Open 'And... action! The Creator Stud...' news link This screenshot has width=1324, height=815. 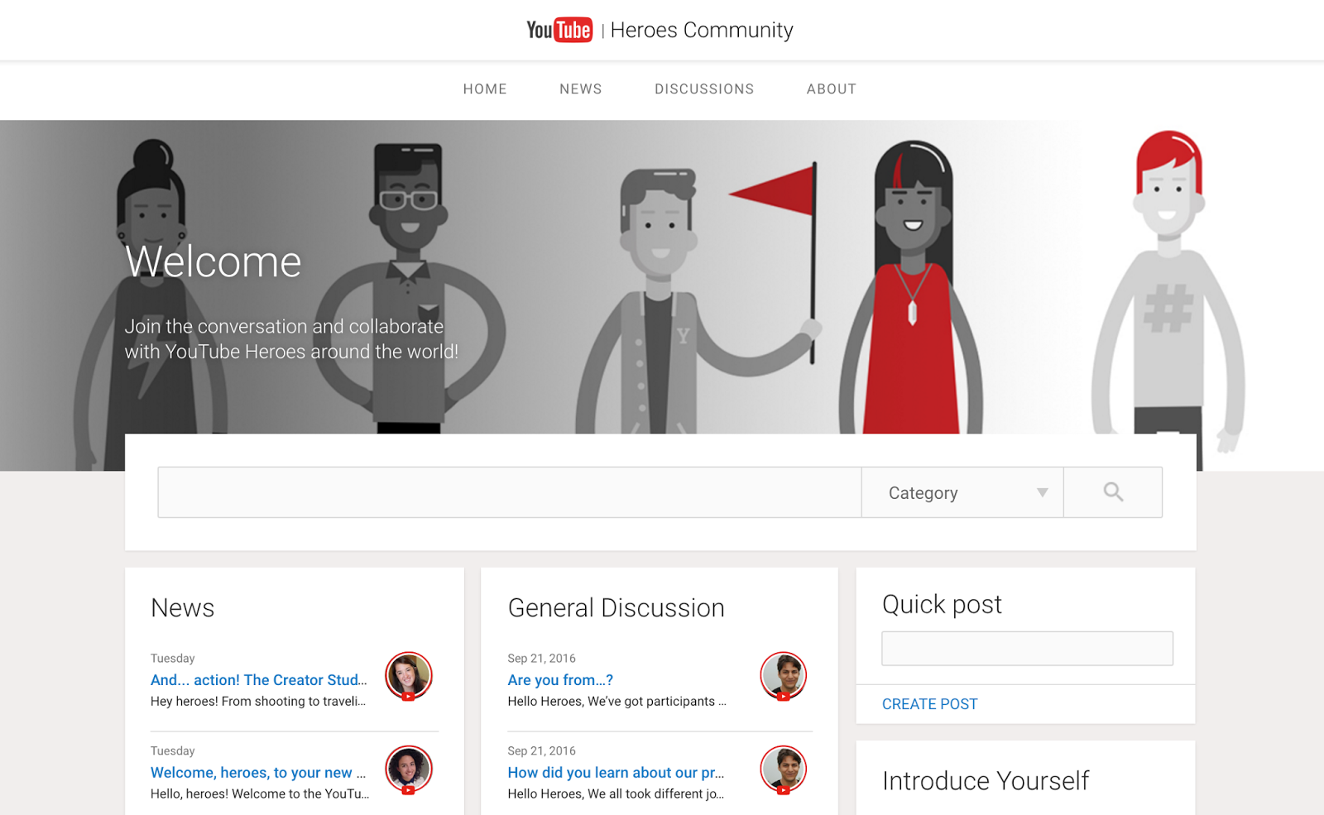tap(258, 680)
